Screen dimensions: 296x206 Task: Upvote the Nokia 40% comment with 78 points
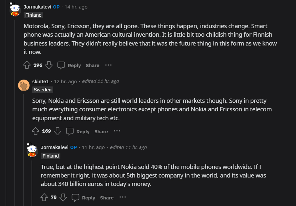[x=44, y=197]
